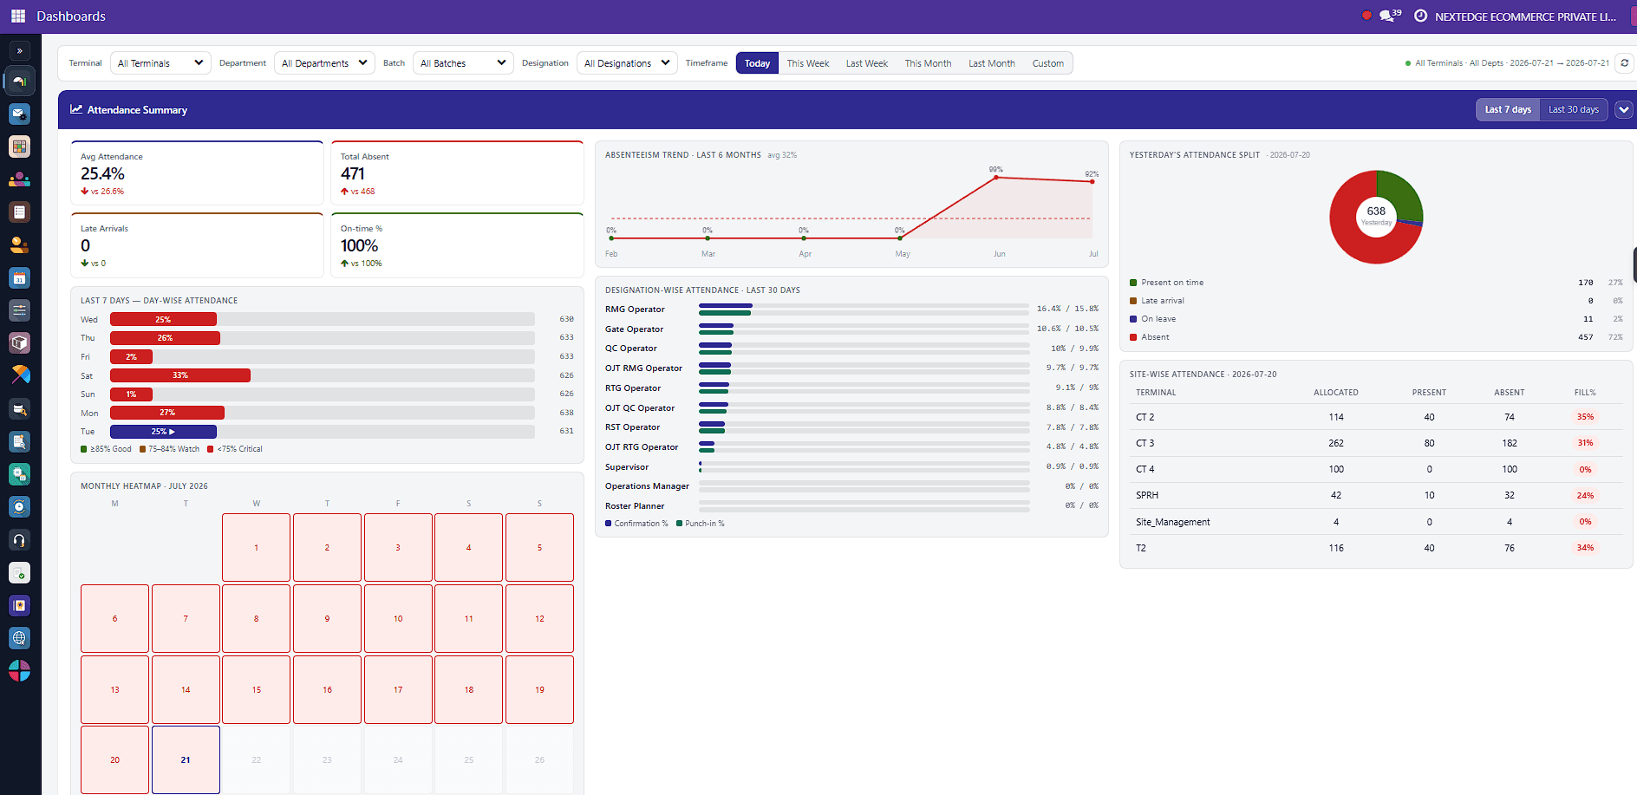Open the people group sidebar icon
1637x795 pixels.
click(19, 179)
